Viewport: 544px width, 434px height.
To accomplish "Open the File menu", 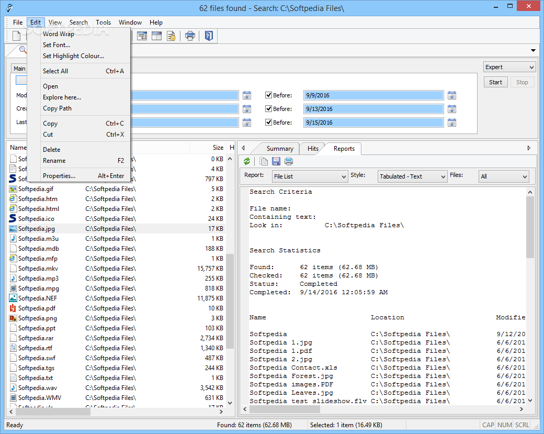I will [18, 22].
